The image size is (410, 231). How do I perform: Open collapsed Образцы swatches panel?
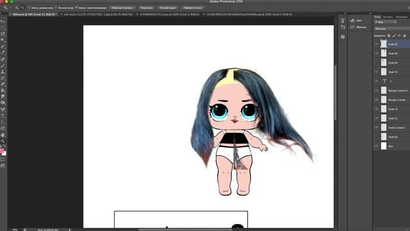tap(359, 27)
